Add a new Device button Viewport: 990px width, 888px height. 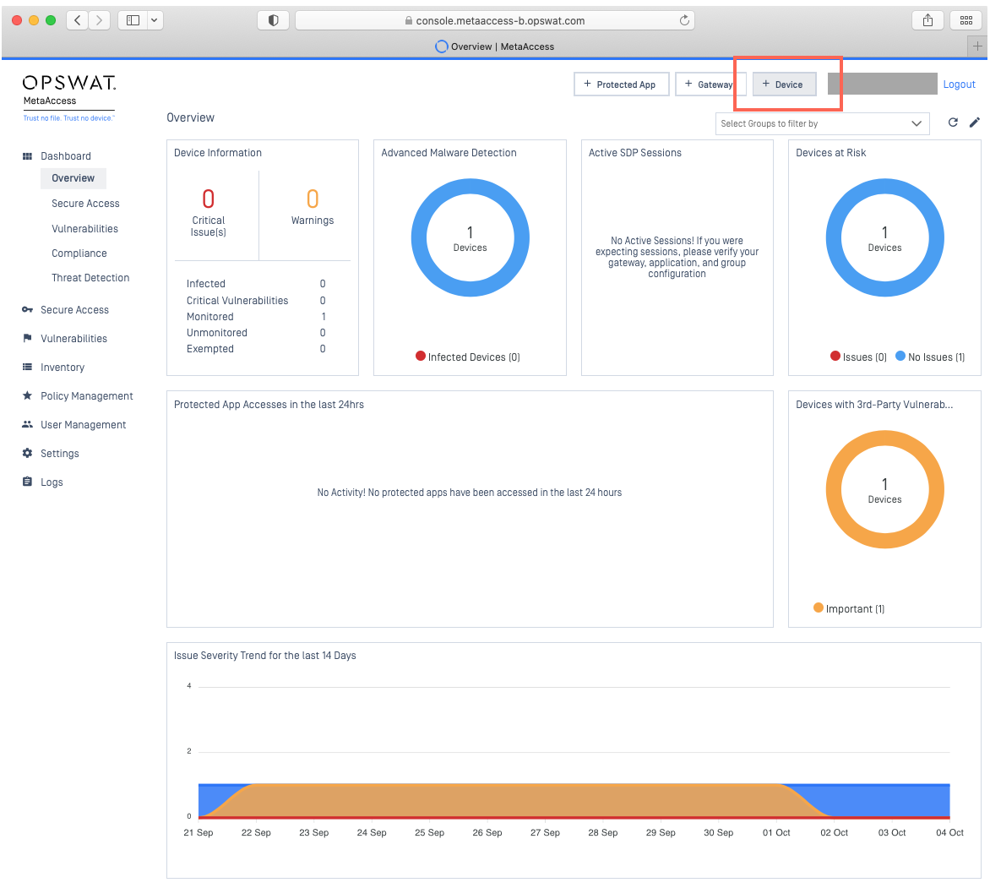pos(783,84)
